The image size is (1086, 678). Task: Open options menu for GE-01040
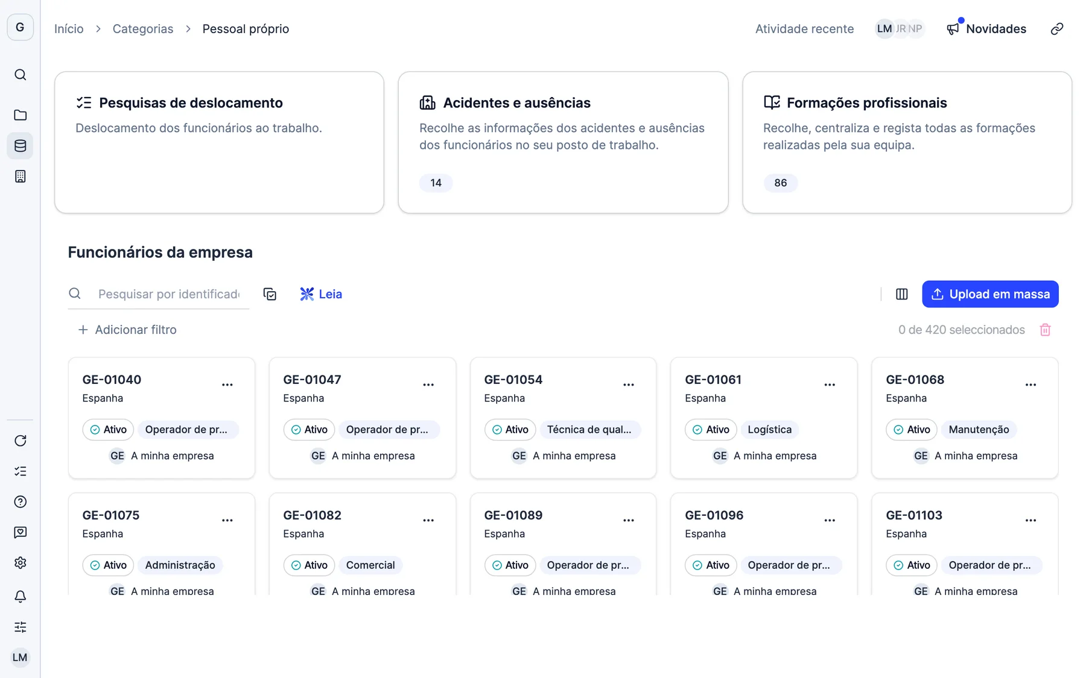(x=227, y=385)
